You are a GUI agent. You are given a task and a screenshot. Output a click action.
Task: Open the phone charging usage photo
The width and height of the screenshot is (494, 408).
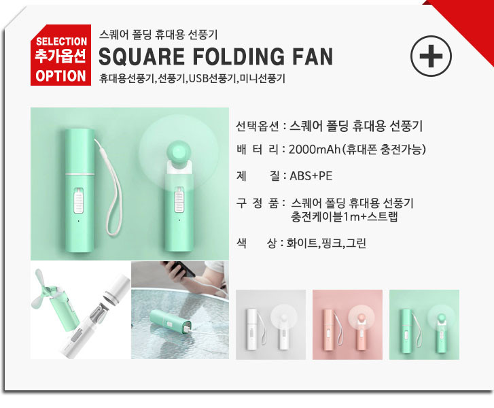coord(180,310)
